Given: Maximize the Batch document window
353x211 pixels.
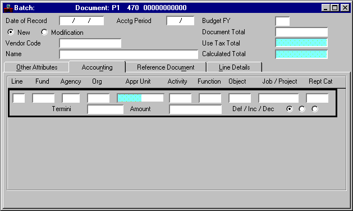Looking at the screenshot, I should 334,8.
